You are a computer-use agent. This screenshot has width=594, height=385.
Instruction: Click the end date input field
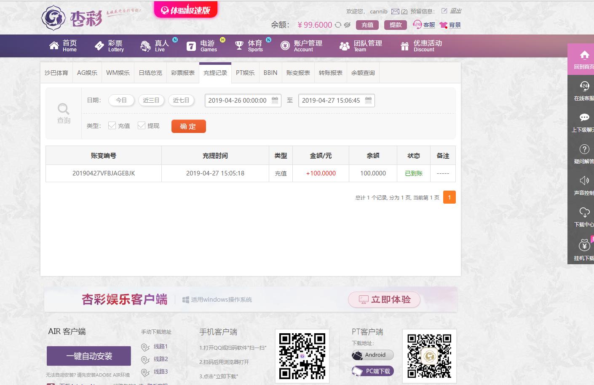coord(337,101)
